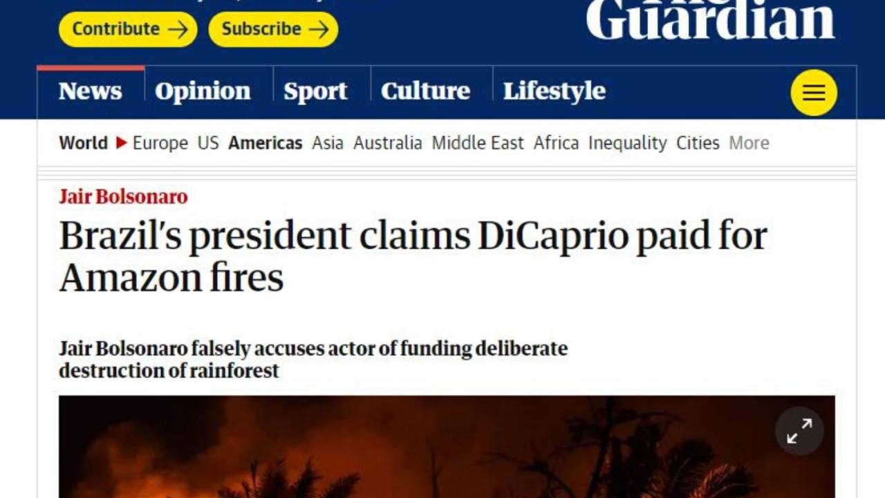Visit the Inequality subsection

coord(627,143)
